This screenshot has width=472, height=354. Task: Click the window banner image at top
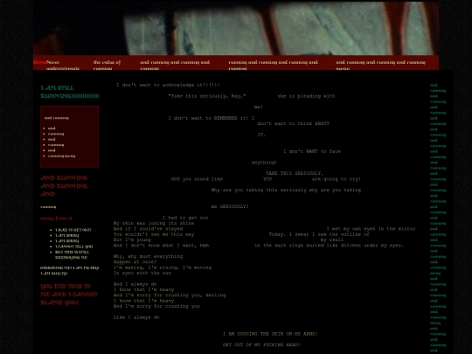pos(236,28)
